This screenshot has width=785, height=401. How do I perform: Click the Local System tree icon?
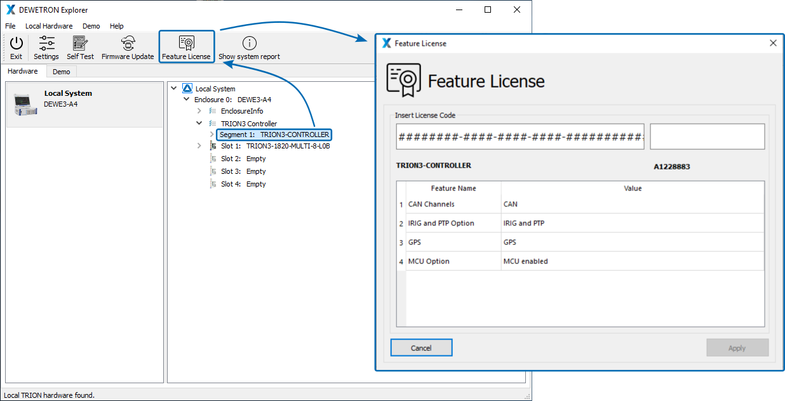click(x=187, y=89)
